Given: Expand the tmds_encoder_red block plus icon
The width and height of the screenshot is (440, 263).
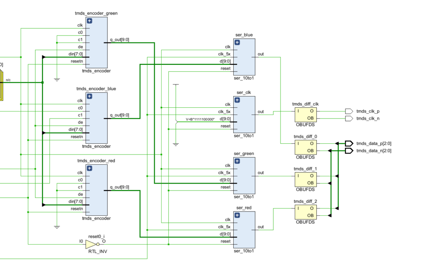Looking at the screenshot, I should (x=89, y=168).
